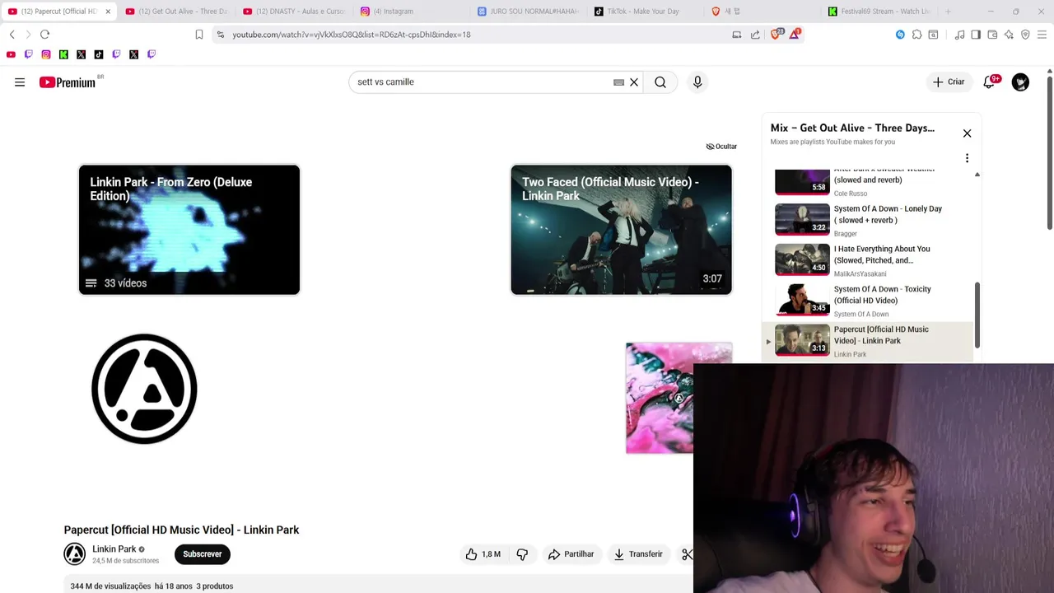The height and width of the screenshot is (593, 1054).
Task: Open Instagram bookmark in bookmarks bar
Action: 46,54
